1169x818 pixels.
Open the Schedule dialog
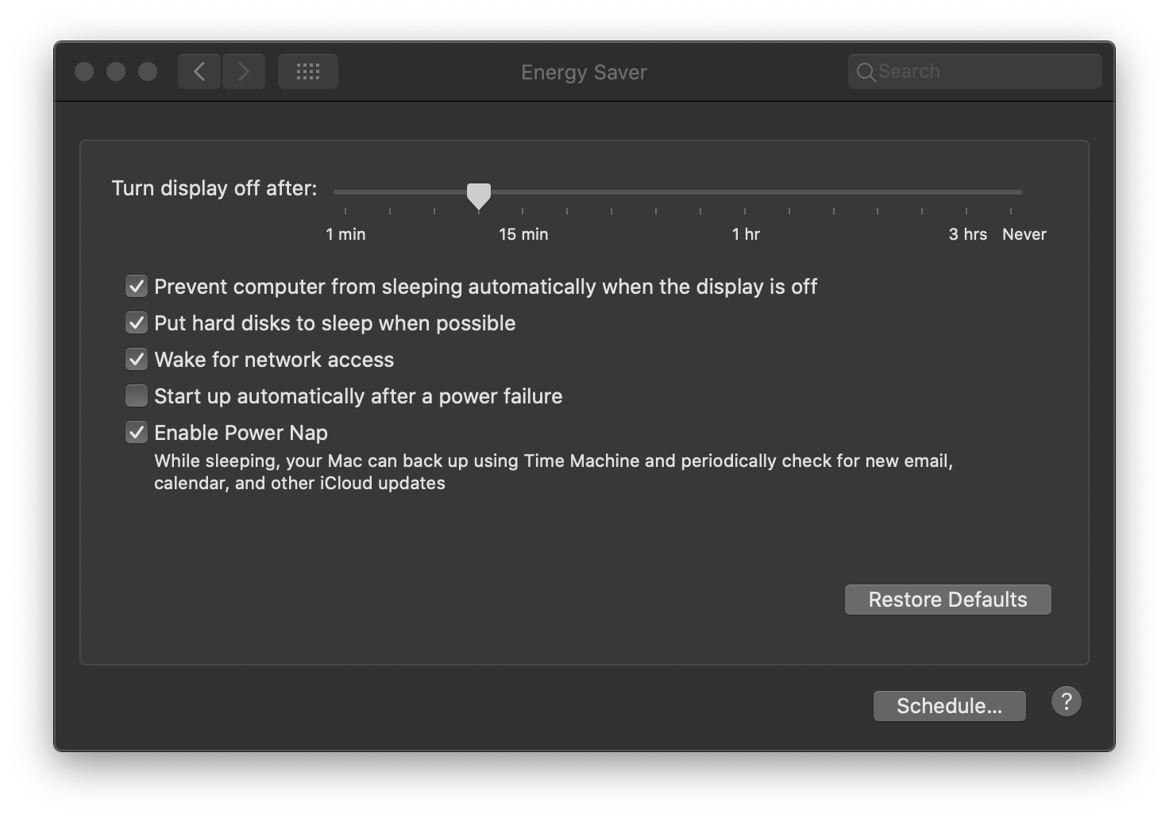(949, 705)
